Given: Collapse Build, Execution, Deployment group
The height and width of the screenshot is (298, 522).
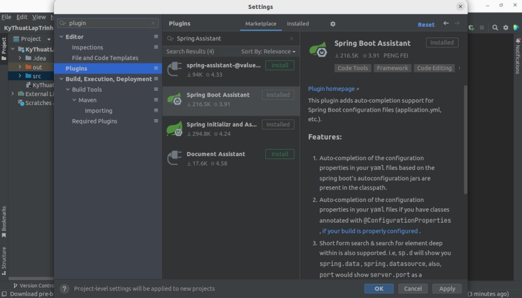Looking at the screenshot, I should pos(61,79).
